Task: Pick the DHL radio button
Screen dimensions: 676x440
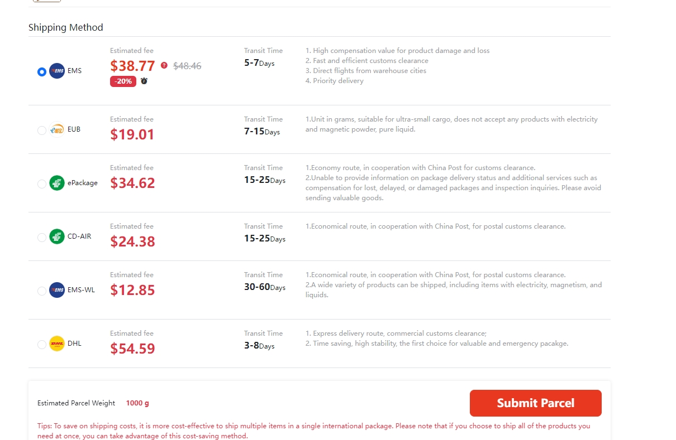Action: pyautogui.click(x=42, y=345)
